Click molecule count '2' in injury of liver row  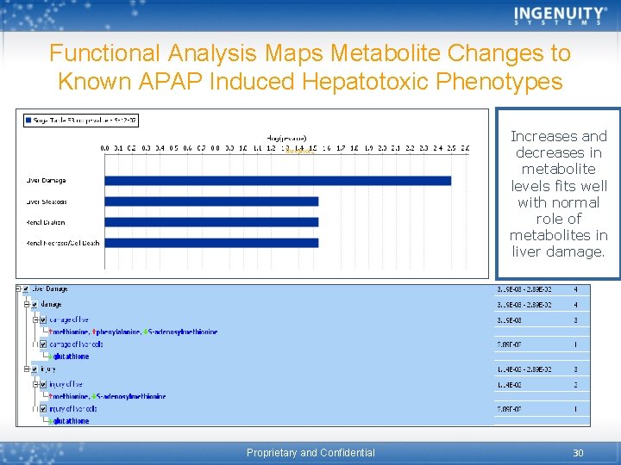pos(575,384)
